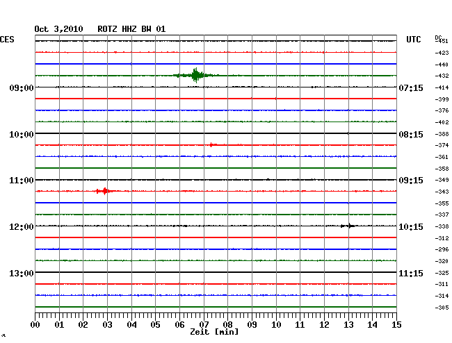Click the DC offset value -337
The image size is (452, 343).
(x=442, y=215)
